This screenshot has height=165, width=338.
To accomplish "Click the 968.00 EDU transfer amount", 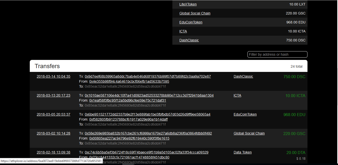I will (x=294, y=115).
